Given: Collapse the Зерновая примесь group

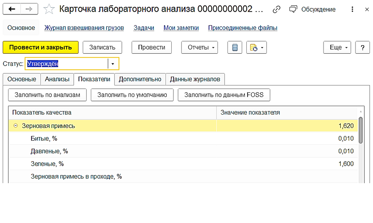Looking at the screenshot, I should coord(15,125).
